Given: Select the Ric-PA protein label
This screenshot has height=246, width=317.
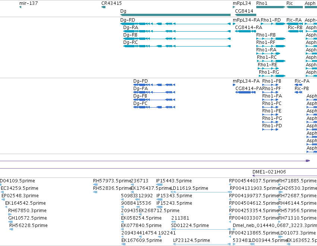Looking at the screenshot, I should [302, 81].
